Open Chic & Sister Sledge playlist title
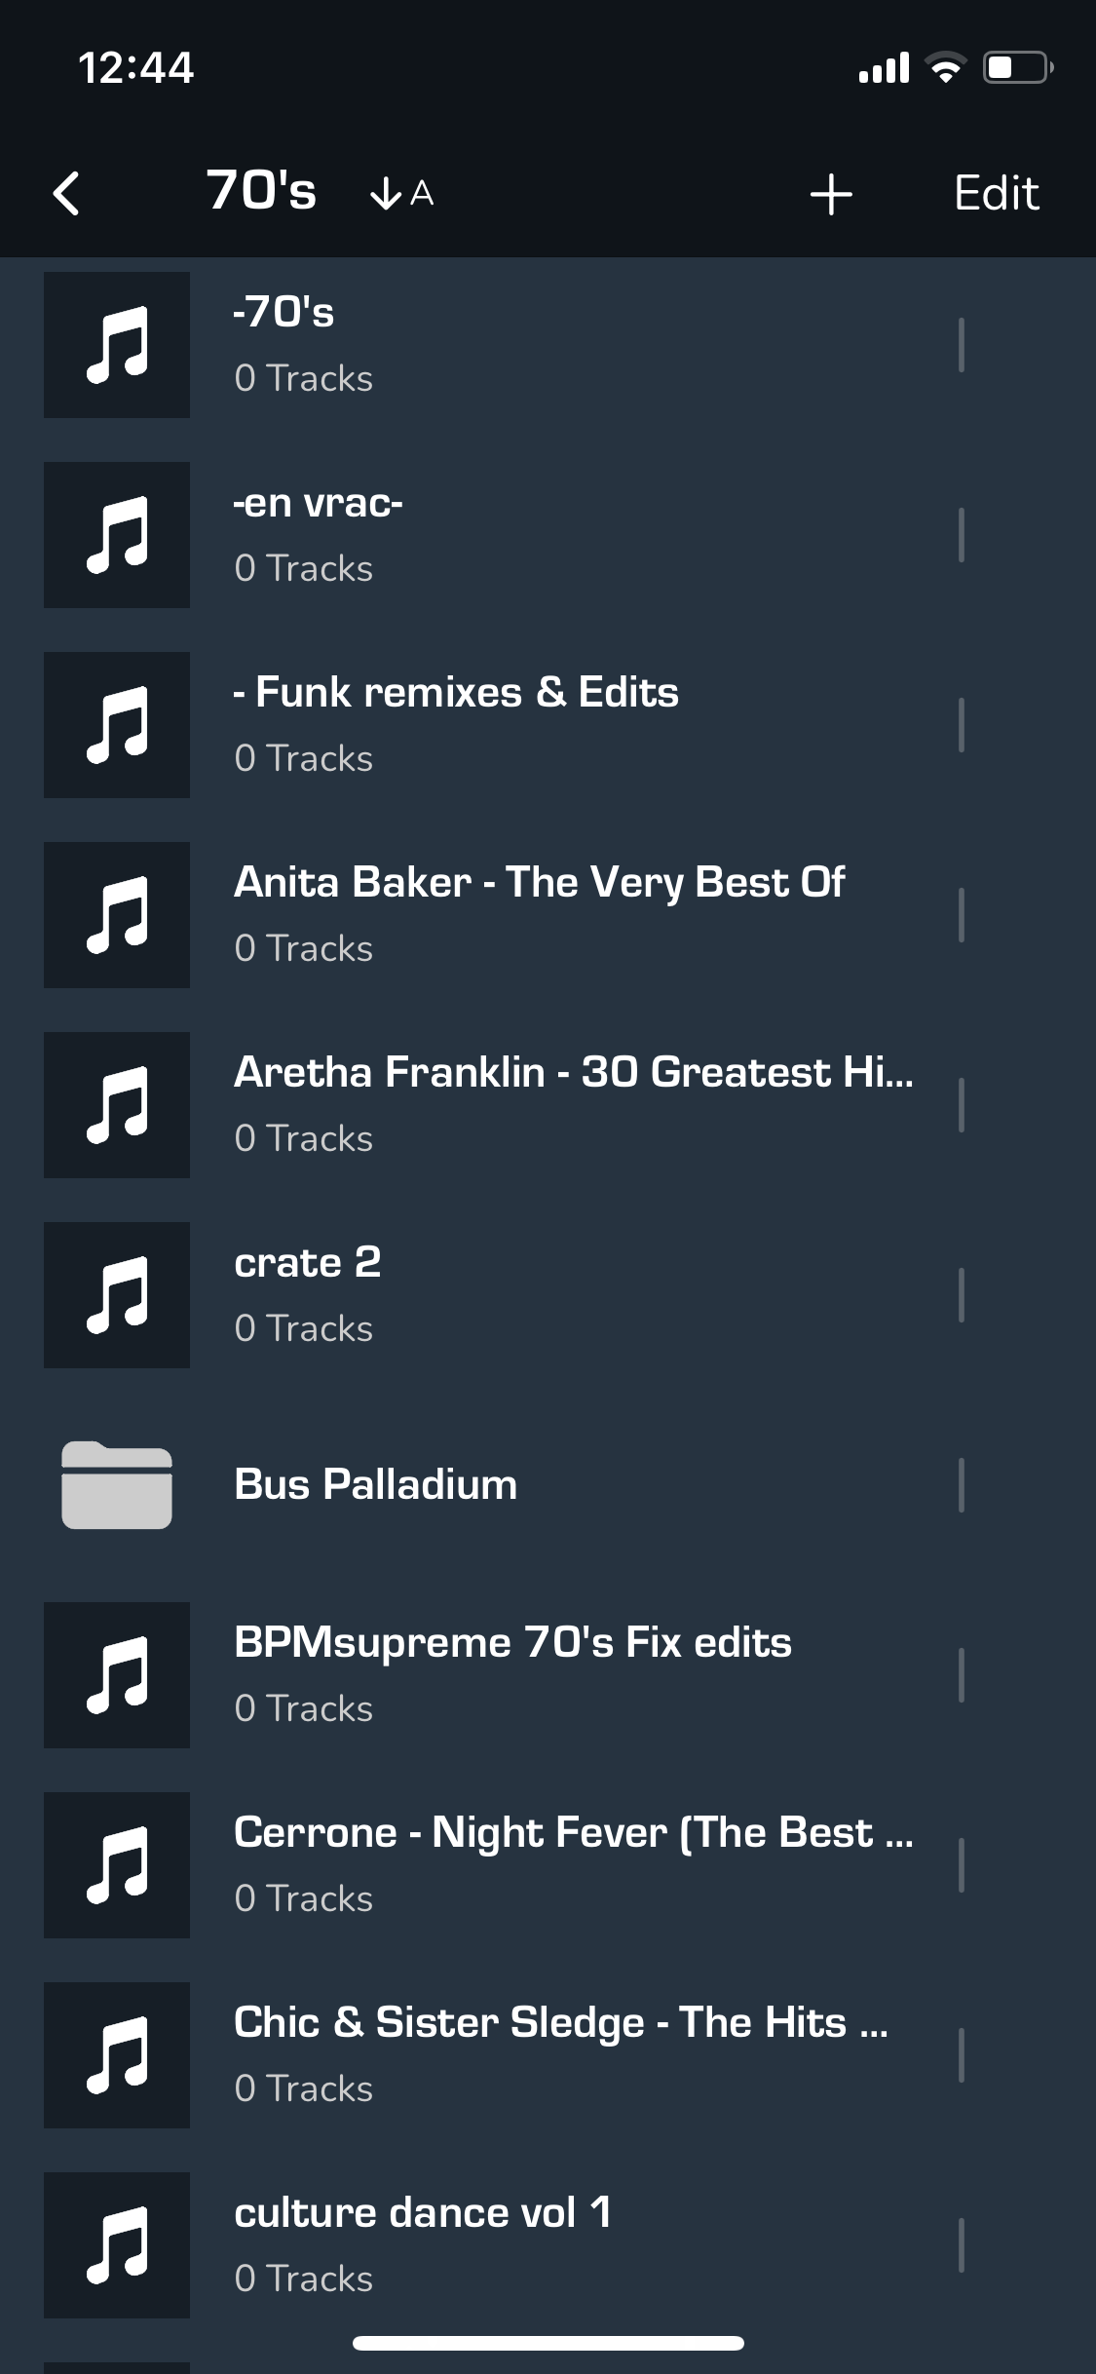 [560, 2023]
